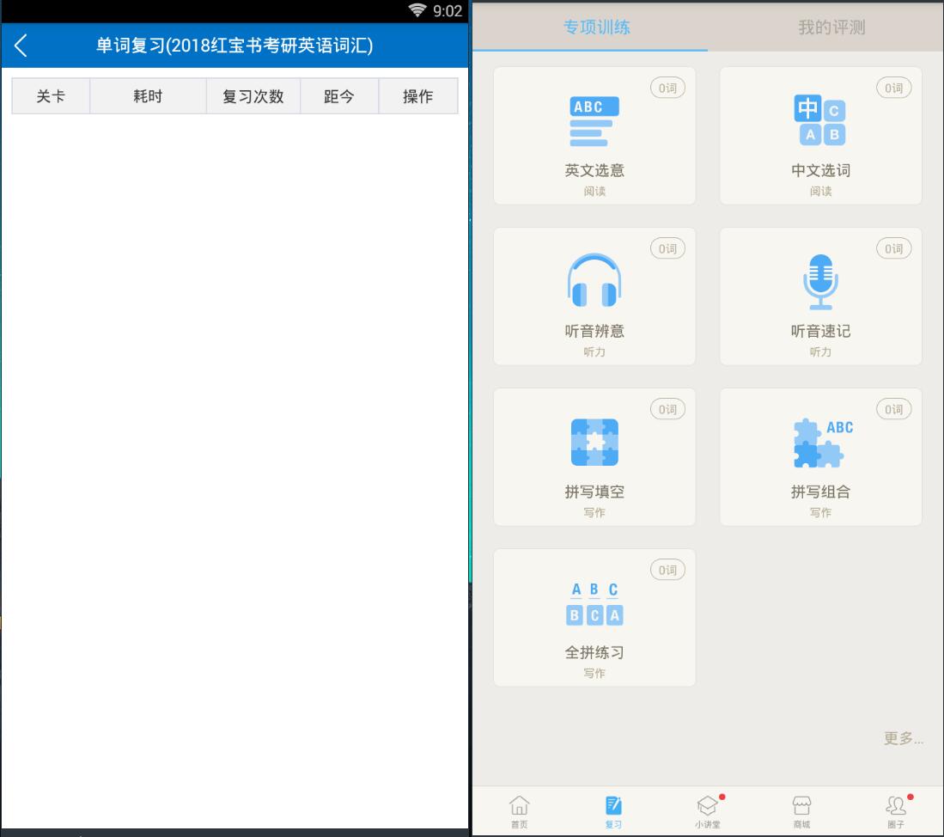Open the 更多... link
Image resolution: width=944 pixels, height=837 pixels.
coord(903,738)
